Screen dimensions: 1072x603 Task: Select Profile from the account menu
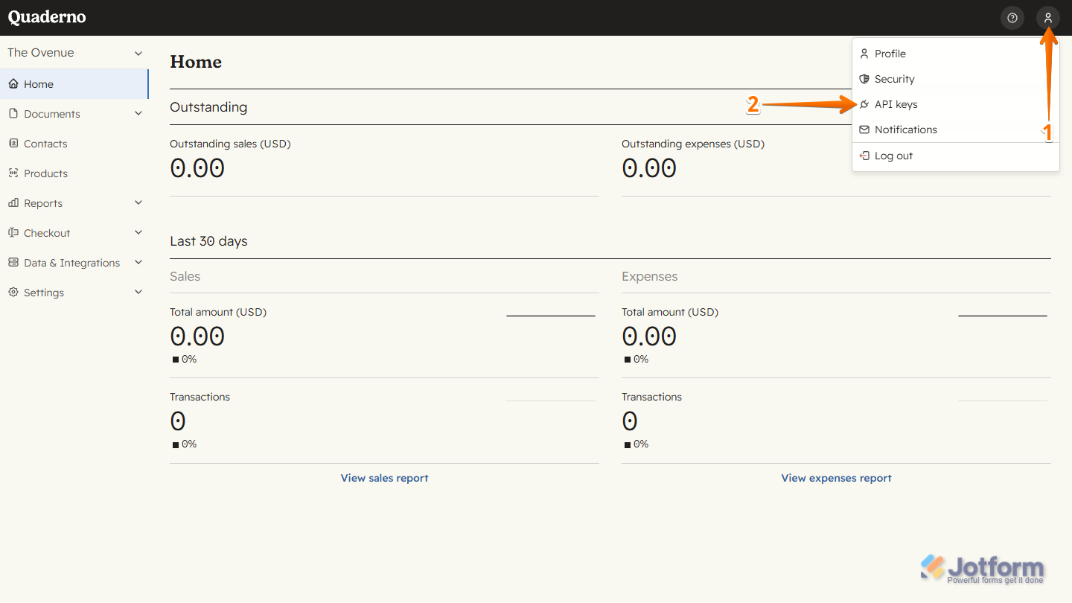tap(890, 53)
